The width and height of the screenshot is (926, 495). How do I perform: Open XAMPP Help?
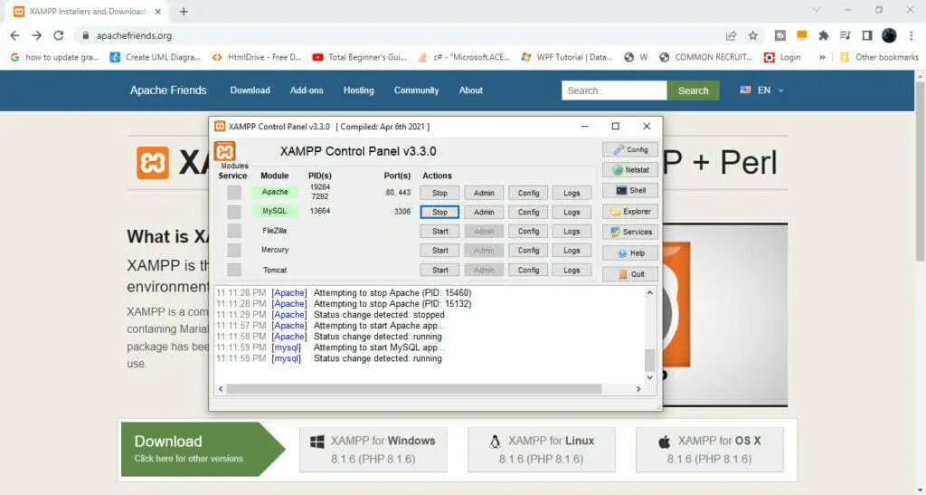point(630,253)
